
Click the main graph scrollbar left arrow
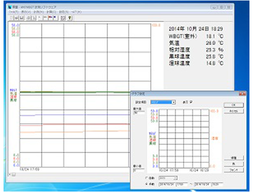10,174
